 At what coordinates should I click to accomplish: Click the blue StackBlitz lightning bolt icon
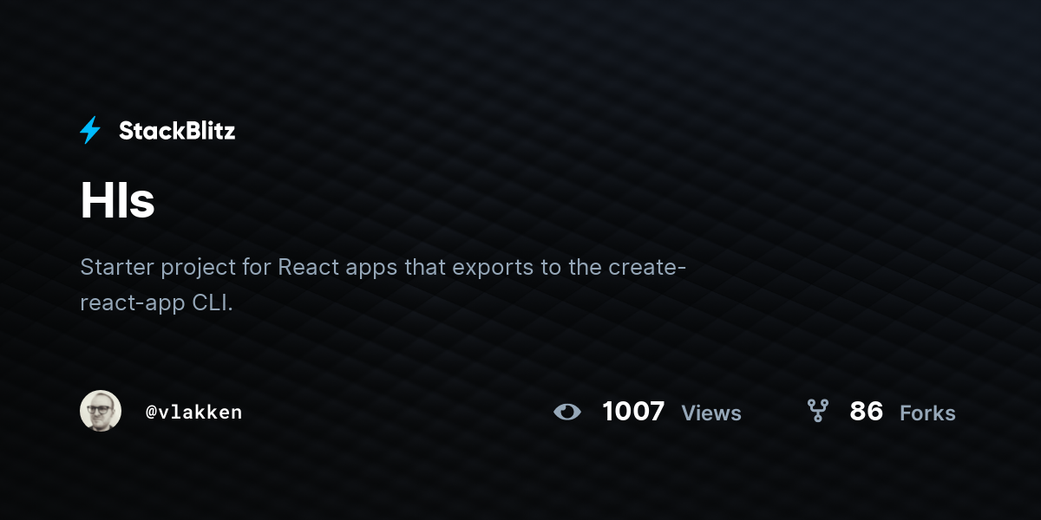click(x=90, y=131)
